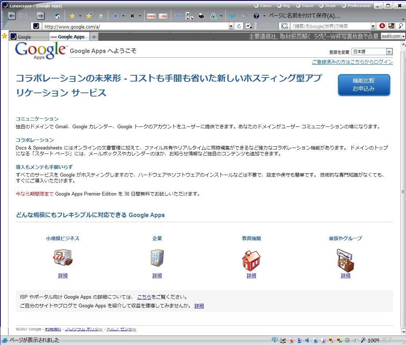This screenshot has height=345, width=406.
Task: Reload the page with refresh icon
Action: pyautogui.click(x=239, y=26)
